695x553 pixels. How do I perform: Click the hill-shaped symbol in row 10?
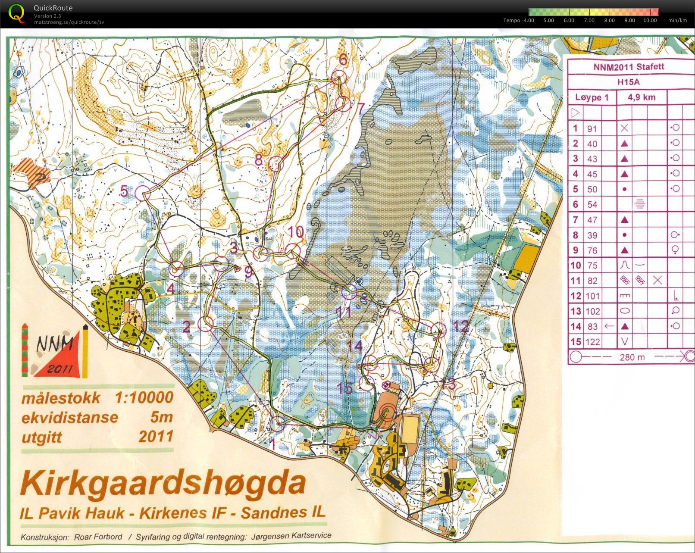(624, 265)
